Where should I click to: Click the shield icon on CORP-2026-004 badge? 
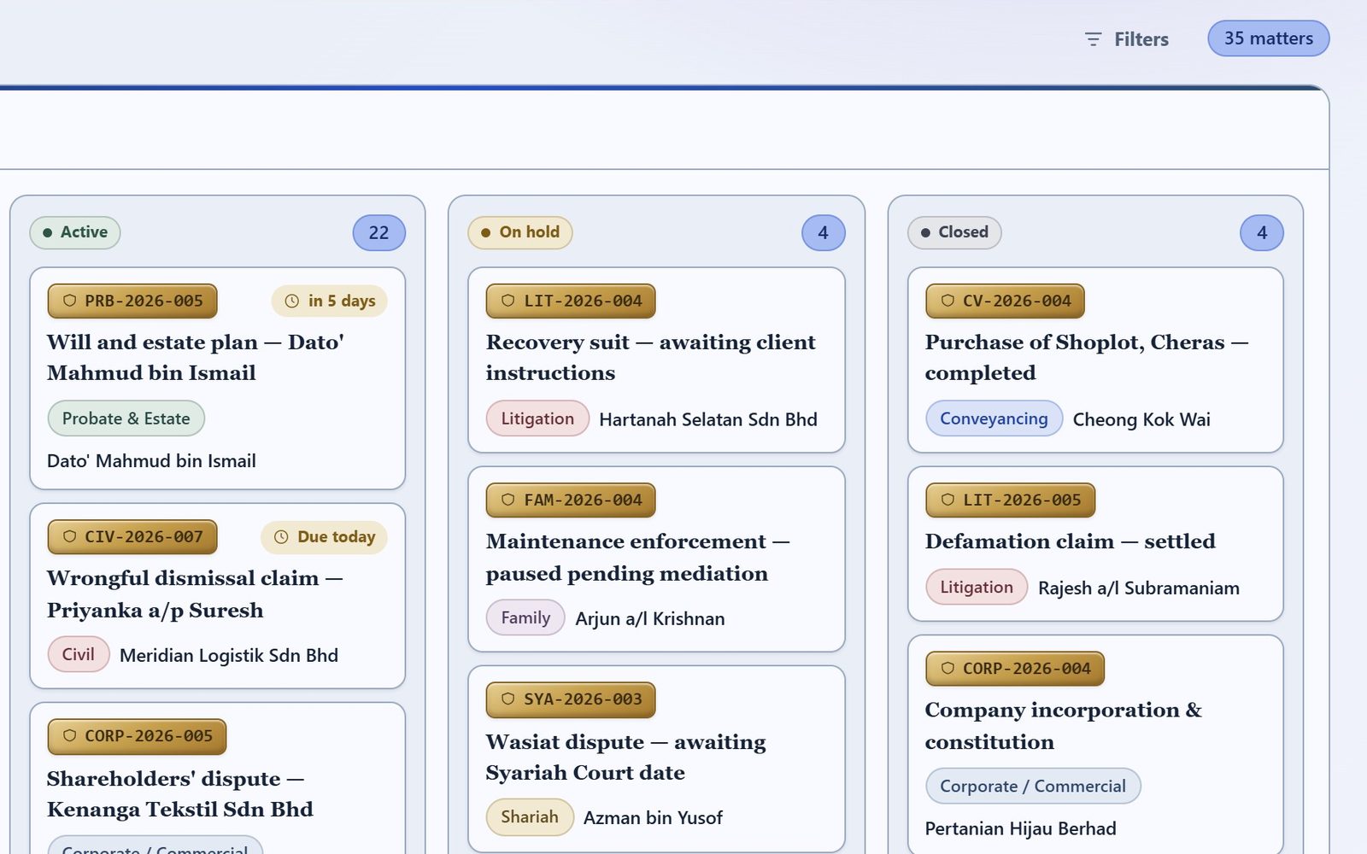coord(948,668)
